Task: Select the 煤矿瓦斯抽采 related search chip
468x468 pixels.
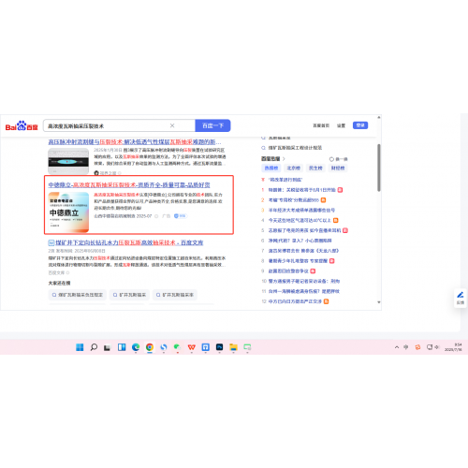Action: click(x=78, y=295)
